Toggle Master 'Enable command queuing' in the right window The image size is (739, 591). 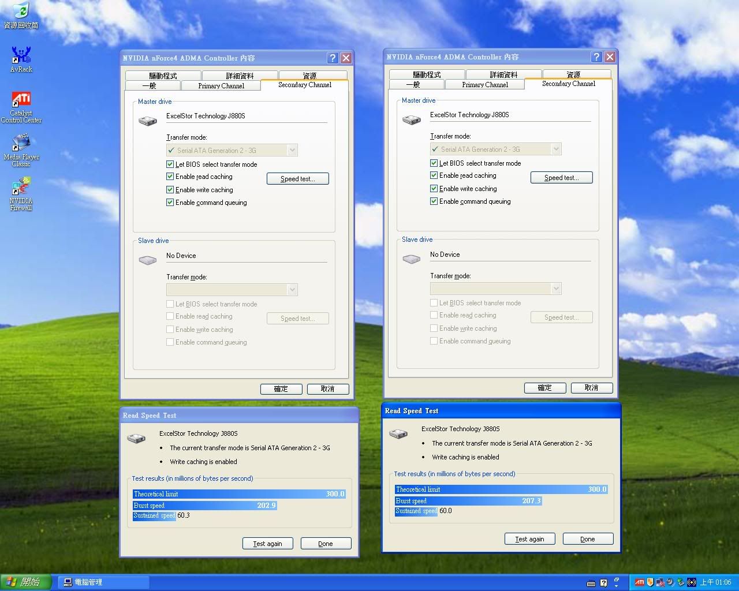click(x=434, y=201)
